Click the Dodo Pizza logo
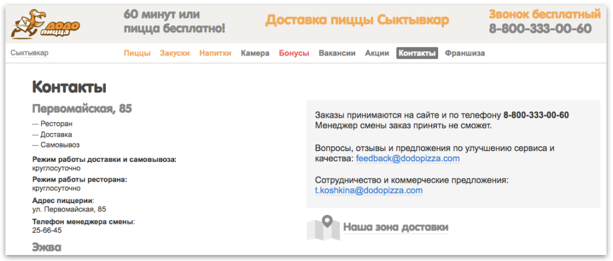The image size is (613, 261). (45, 24)
